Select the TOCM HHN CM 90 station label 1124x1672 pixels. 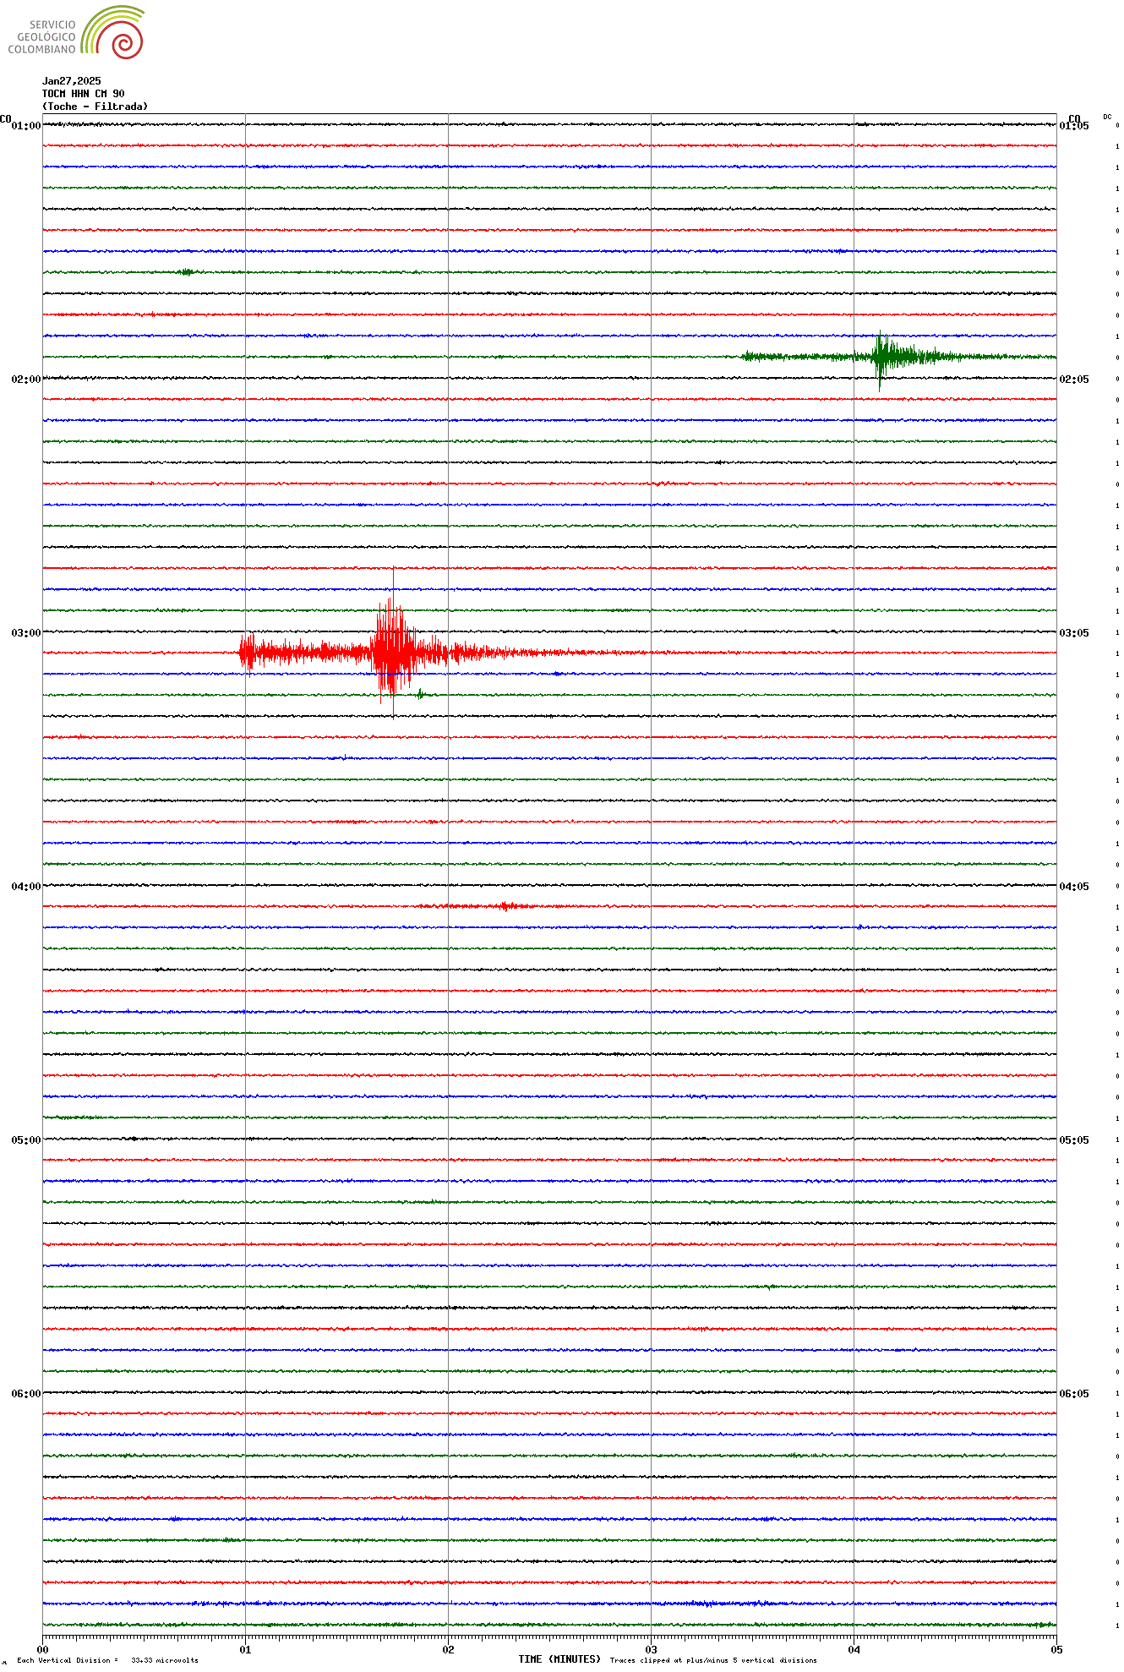83,94
